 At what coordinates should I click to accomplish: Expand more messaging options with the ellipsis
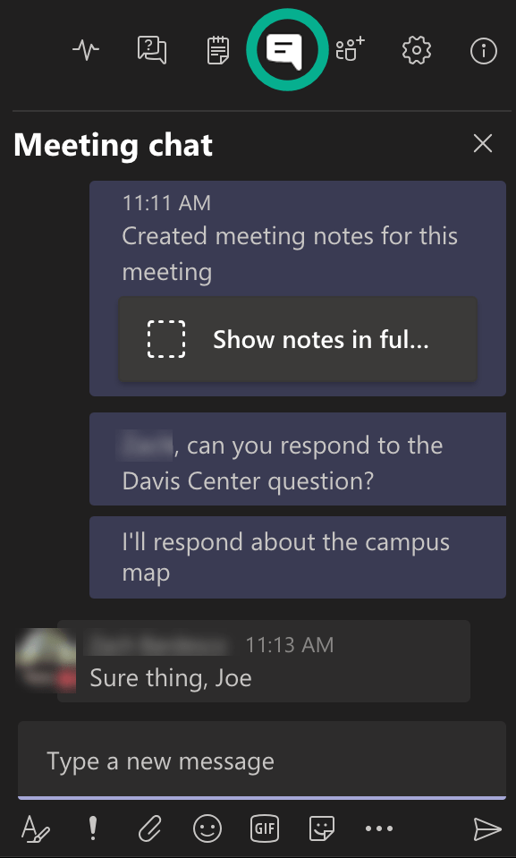[x=379, y=829]
